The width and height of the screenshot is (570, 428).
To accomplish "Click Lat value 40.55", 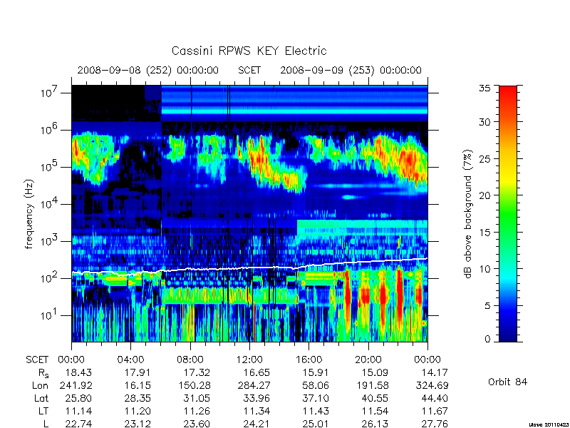I will pyautogui.click(x=375, y=399).
